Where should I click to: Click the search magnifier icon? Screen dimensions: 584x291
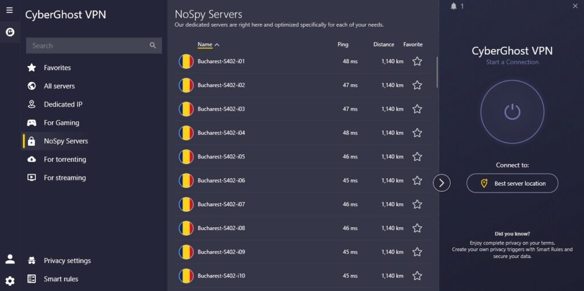pos(153,46)
